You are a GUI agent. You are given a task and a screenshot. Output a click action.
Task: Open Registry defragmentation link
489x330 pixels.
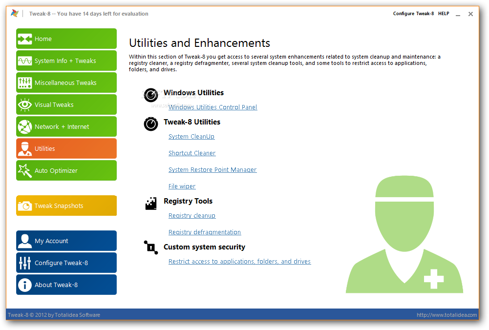tap(205, 232)
